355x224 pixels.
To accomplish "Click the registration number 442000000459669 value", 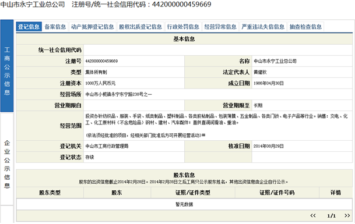I will (101, 61).
